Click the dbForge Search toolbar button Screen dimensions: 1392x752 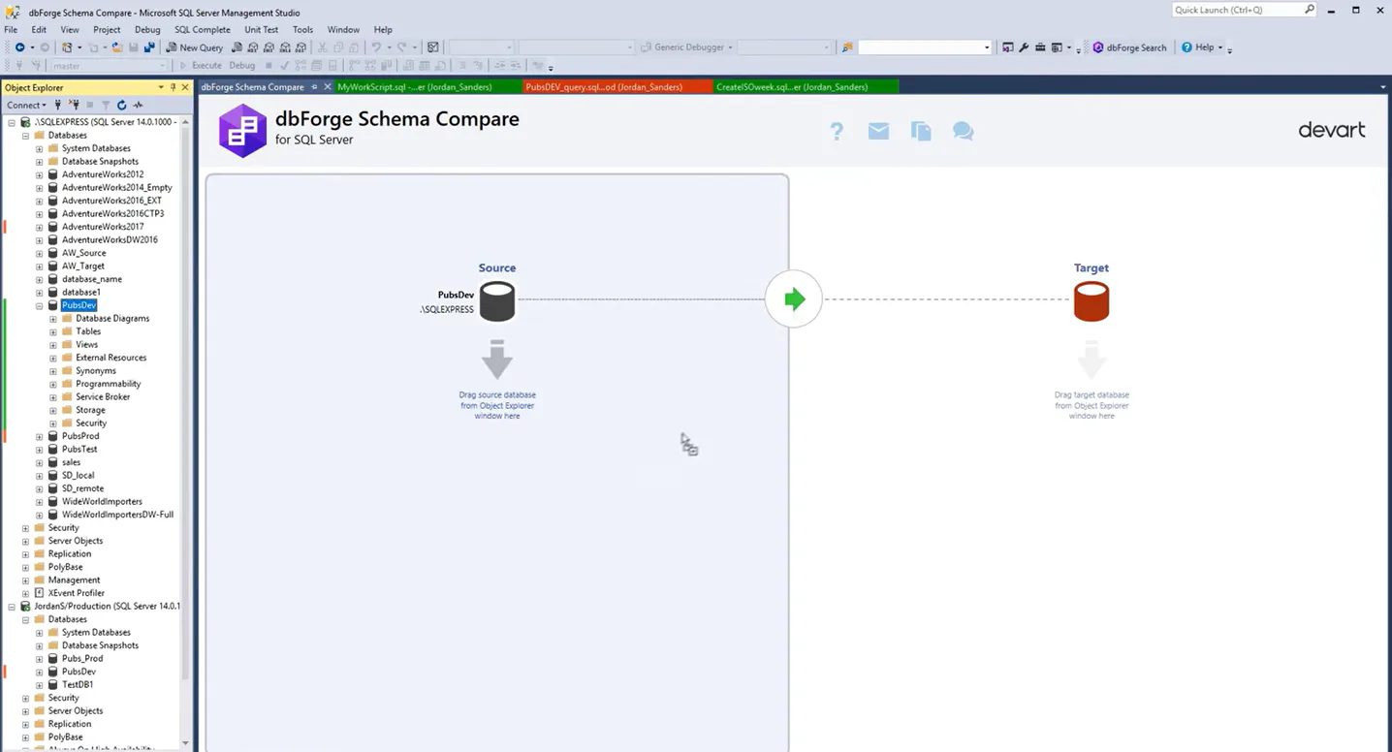1130,47
